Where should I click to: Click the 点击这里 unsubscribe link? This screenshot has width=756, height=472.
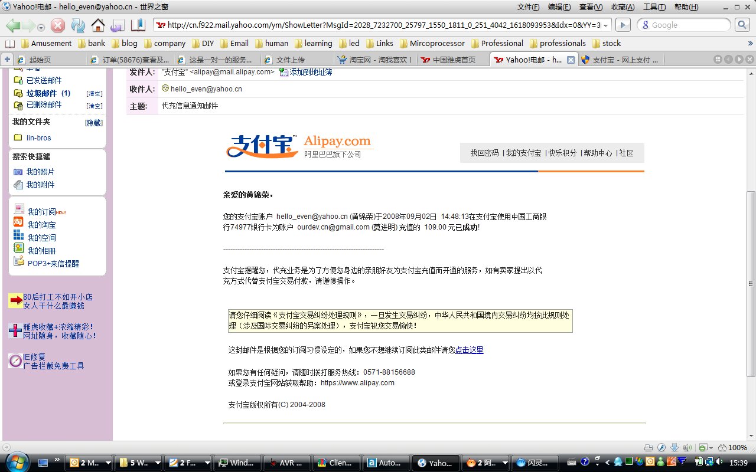pos(469,350)
